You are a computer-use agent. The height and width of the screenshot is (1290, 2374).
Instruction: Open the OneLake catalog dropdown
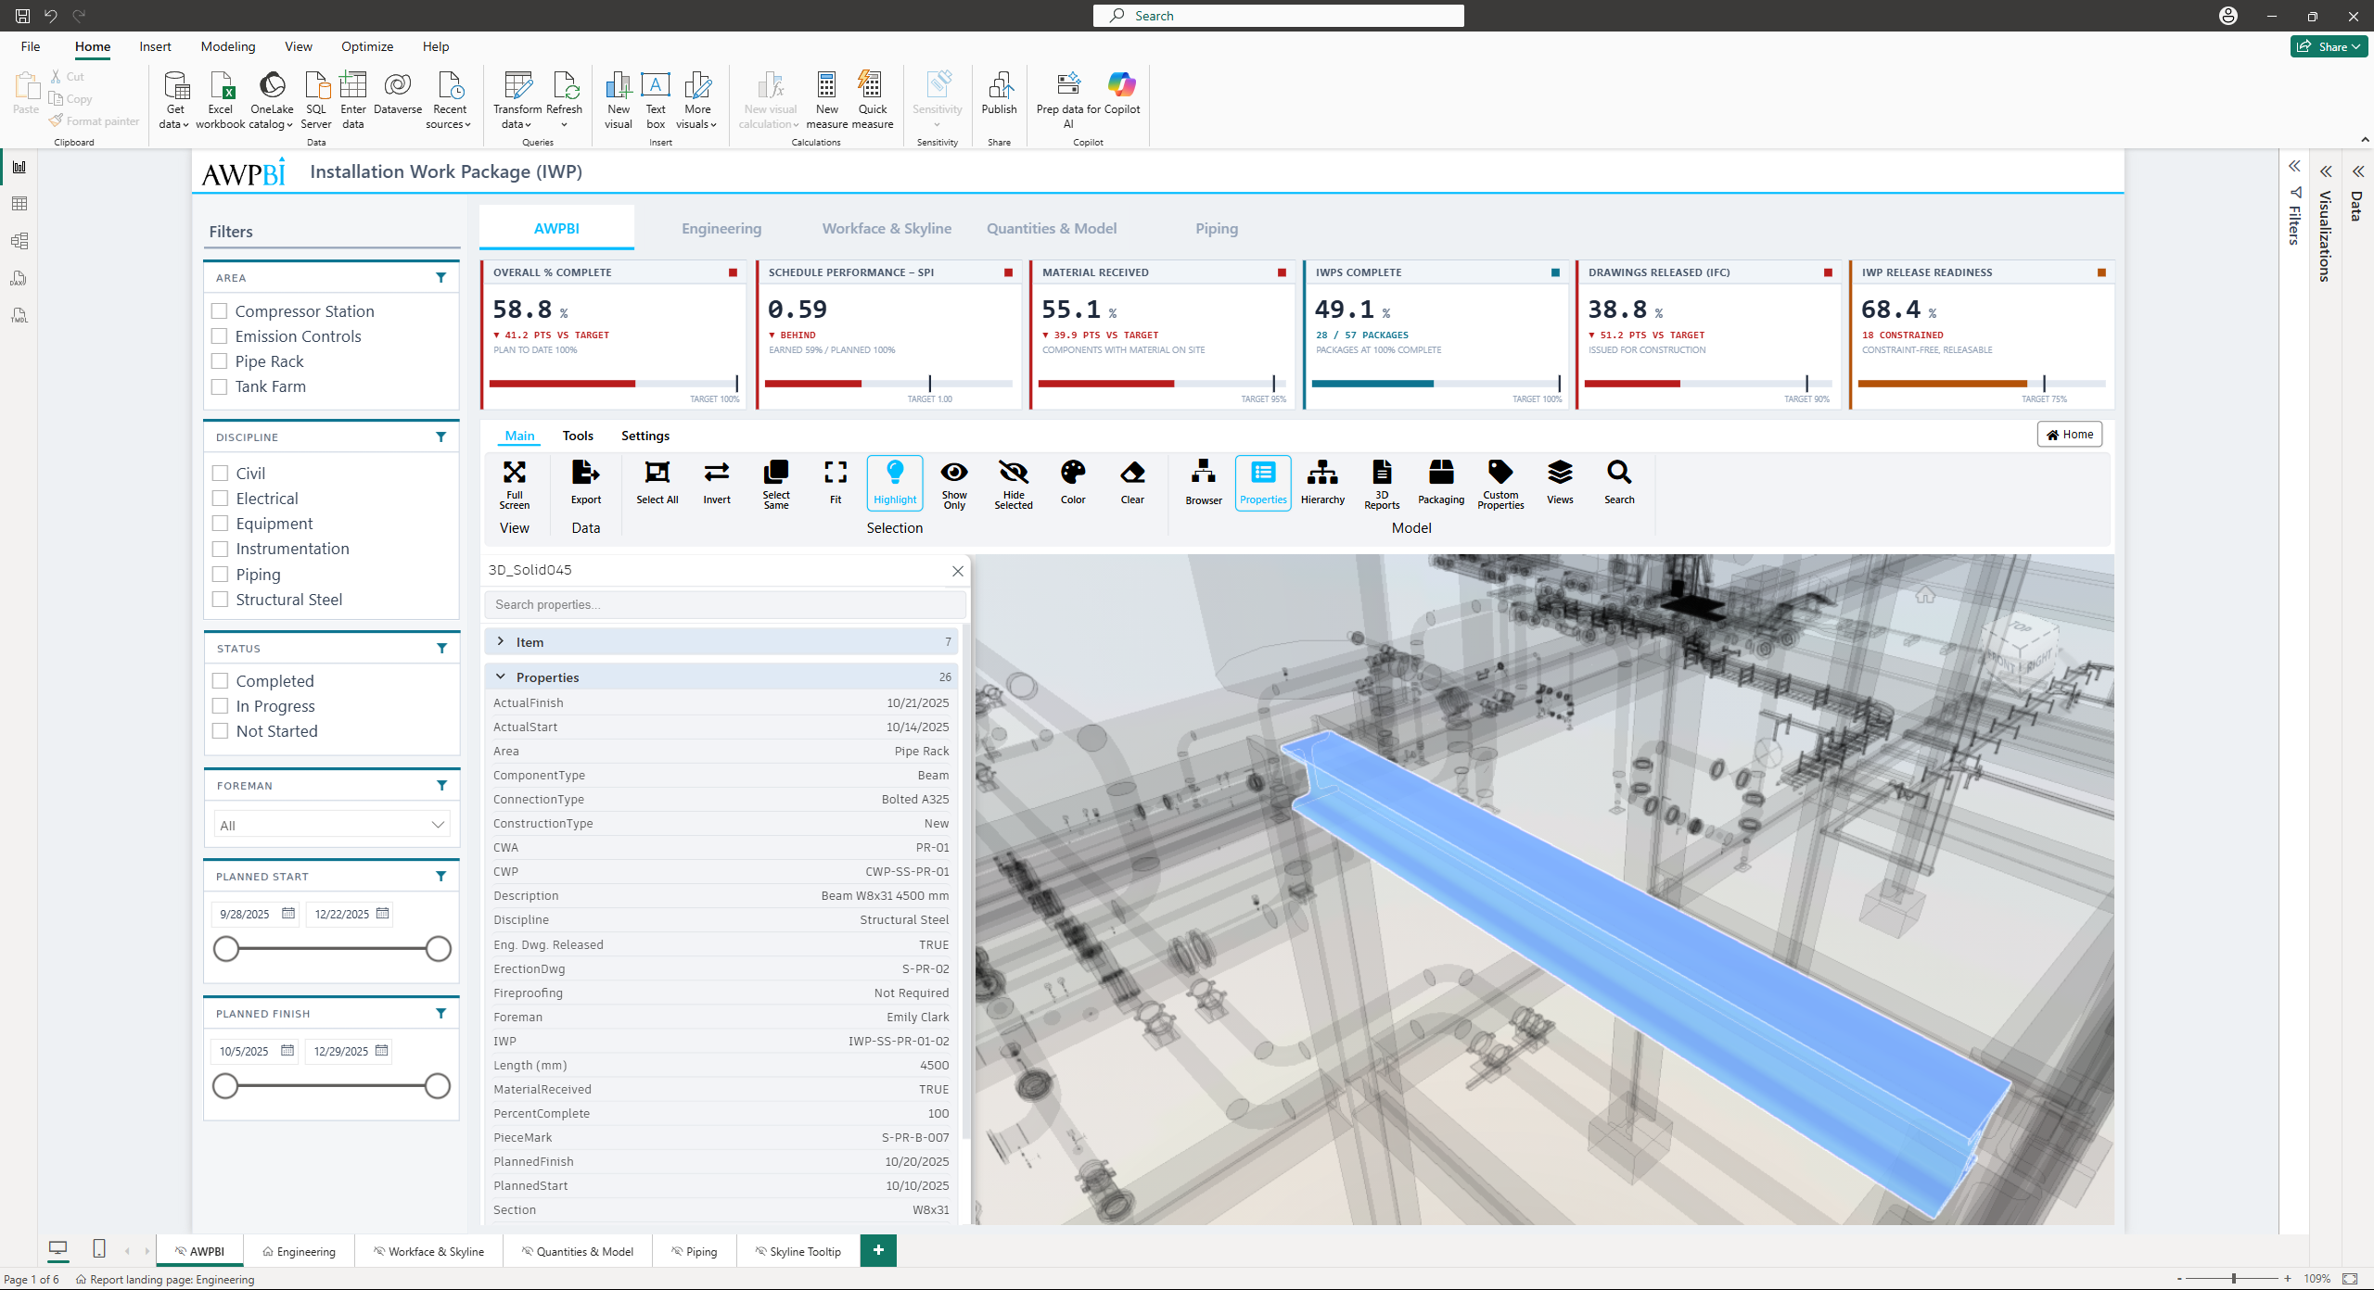pyautogui.click(x=272, y=99)
